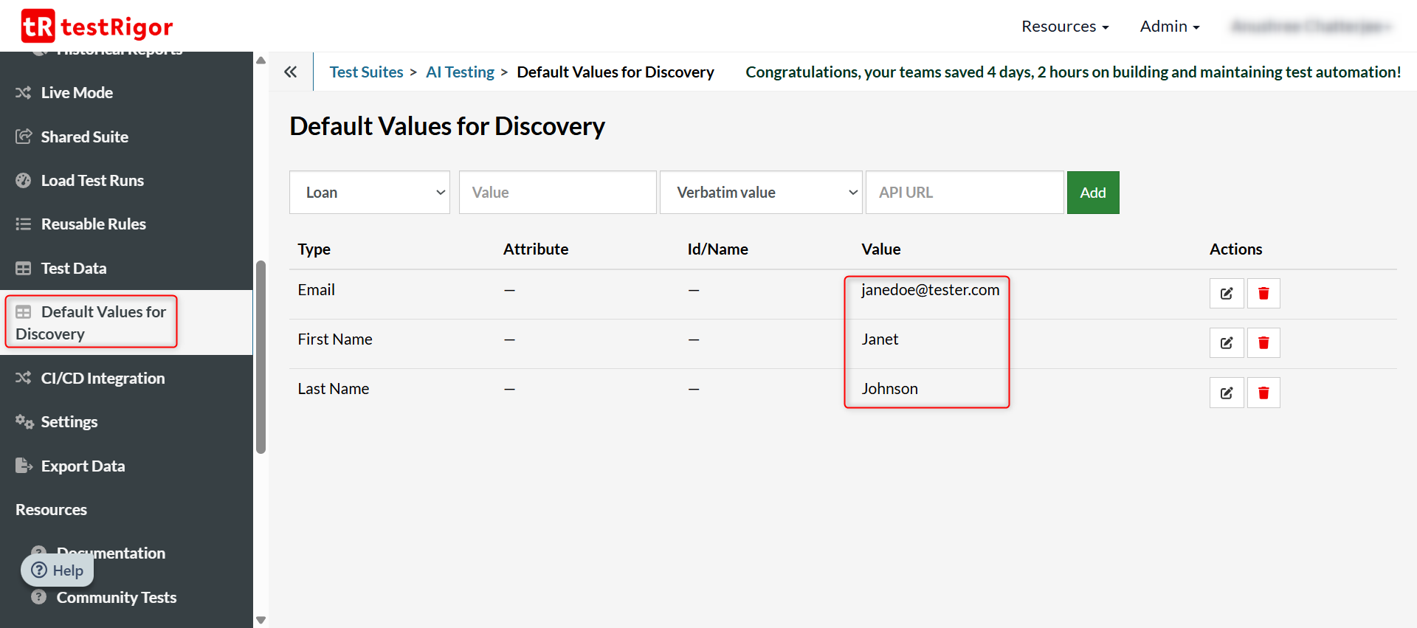Click the edit icon for Last Name row

tap(1226, 393)
